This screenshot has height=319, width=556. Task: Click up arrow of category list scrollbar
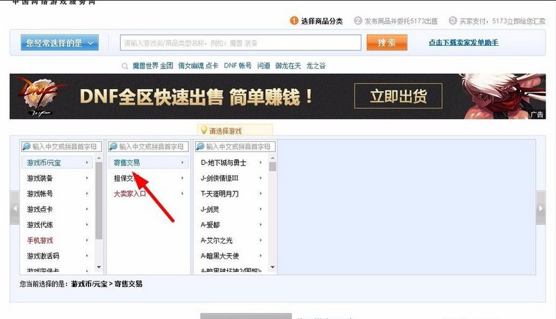pos(99,158)
